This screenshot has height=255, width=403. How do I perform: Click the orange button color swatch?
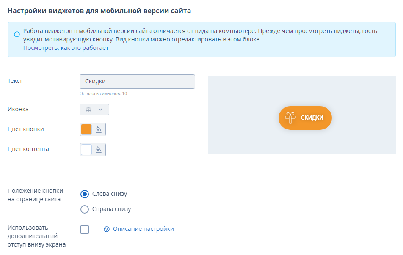[x=86, y=129]
